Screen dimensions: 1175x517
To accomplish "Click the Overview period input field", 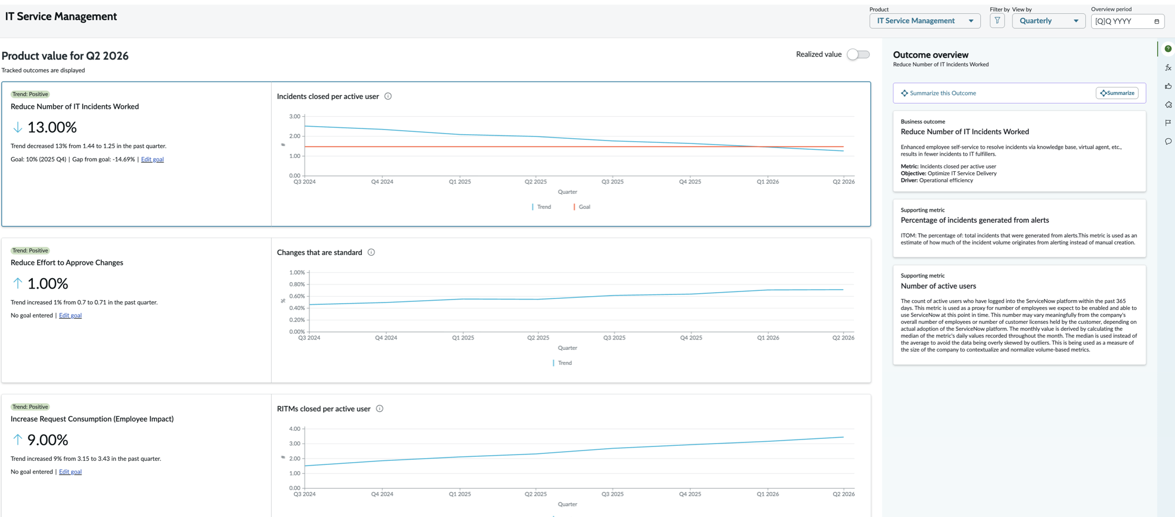I will [1128, 21].
